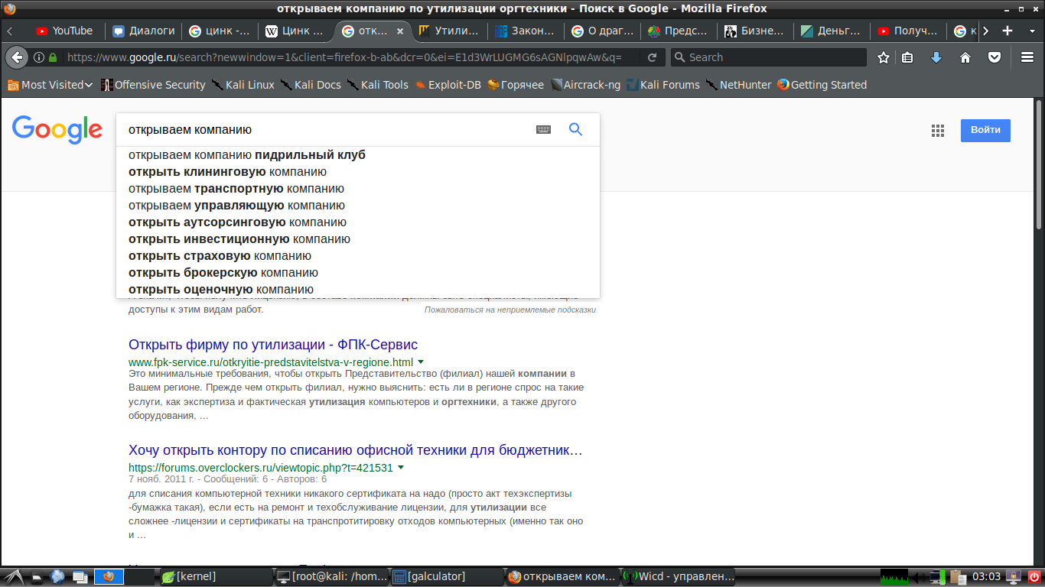This screenshot has width=1045, height=587.
Task: Open the Pocket icon in toolbar
Action: click(994, 57)
